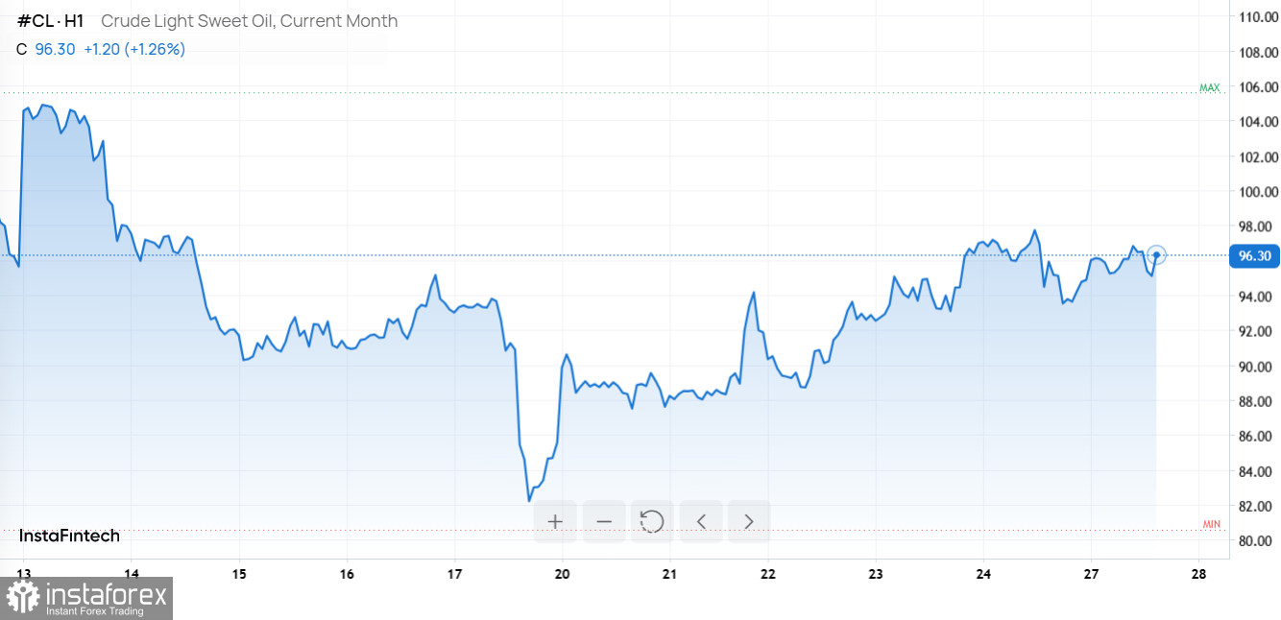Click the blue 96.30 price tag on the scale
The image size is (1281, 620).
pyautogui.click(x=1254, y=255)
